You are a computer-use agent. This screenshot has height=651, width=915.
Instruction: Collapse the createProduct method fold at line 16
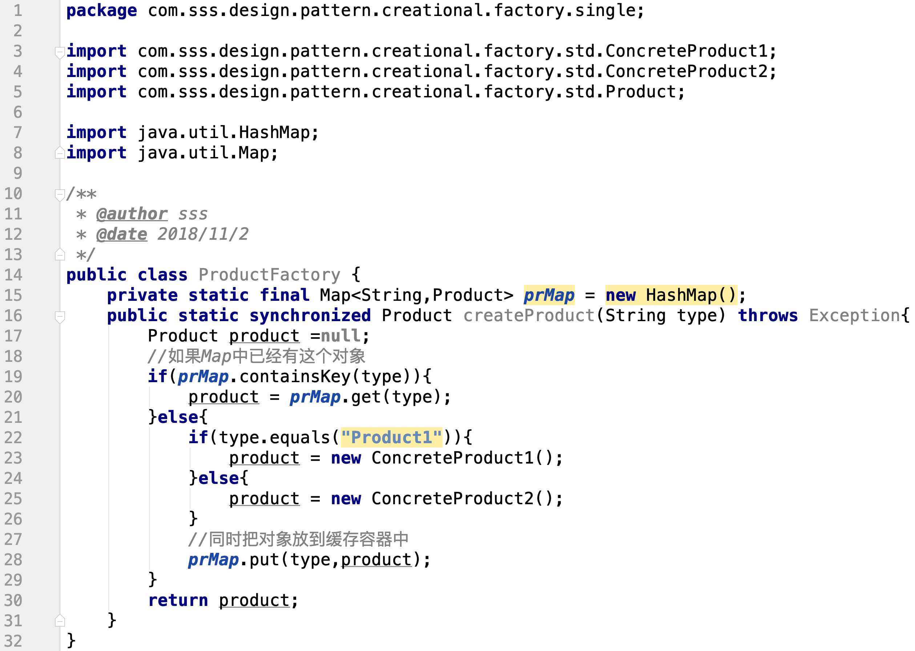coord(60,317)
